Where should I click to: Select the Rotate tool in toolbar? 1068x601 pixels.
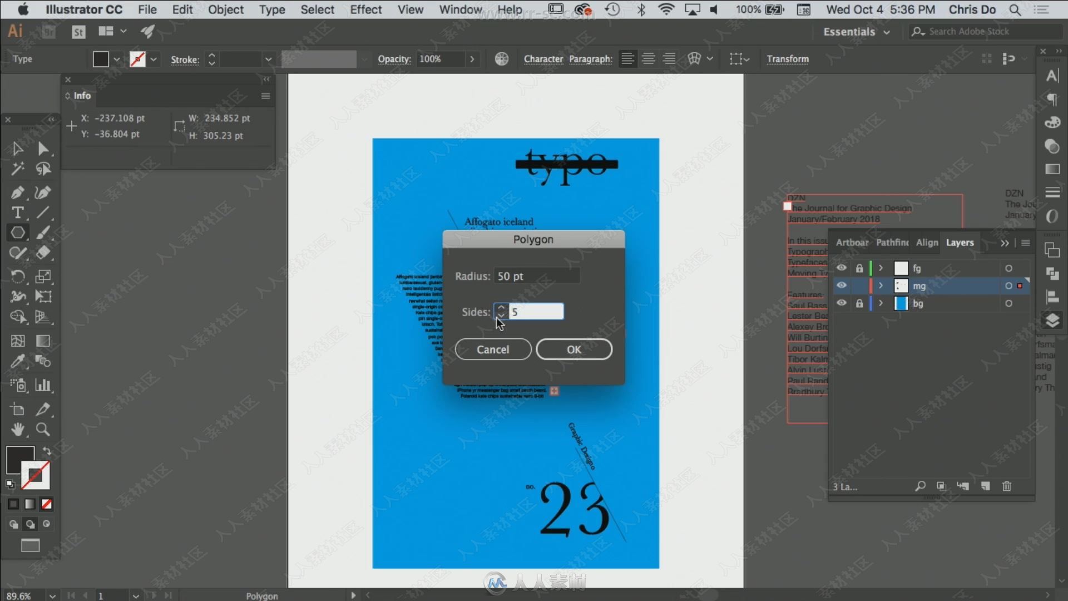click(18, 275)
